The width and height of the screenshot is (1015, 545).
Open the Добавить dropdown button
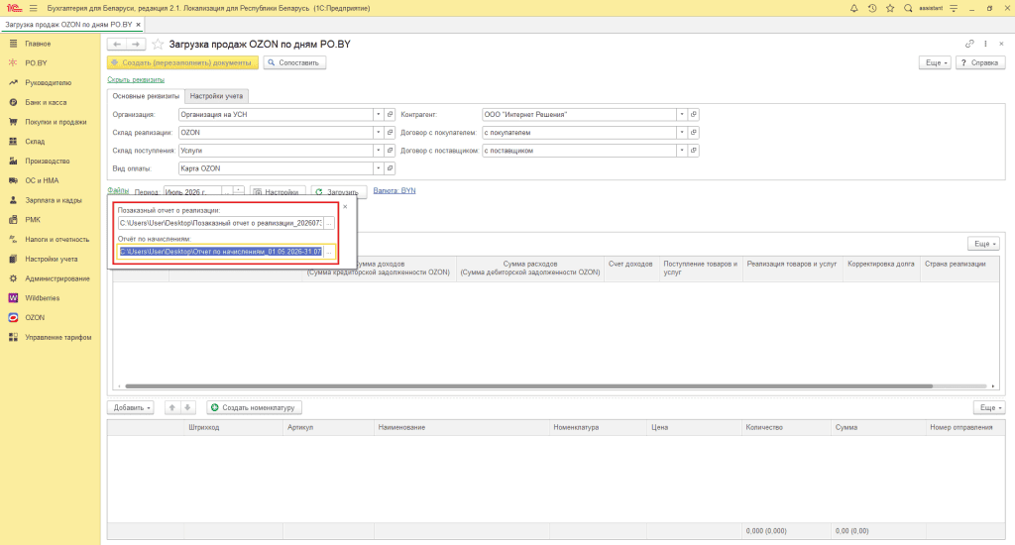click(131, 408)
